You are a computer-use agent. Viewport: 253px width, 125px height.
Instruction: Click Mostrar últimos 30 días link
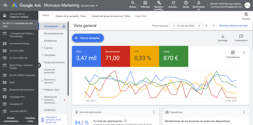233,25
